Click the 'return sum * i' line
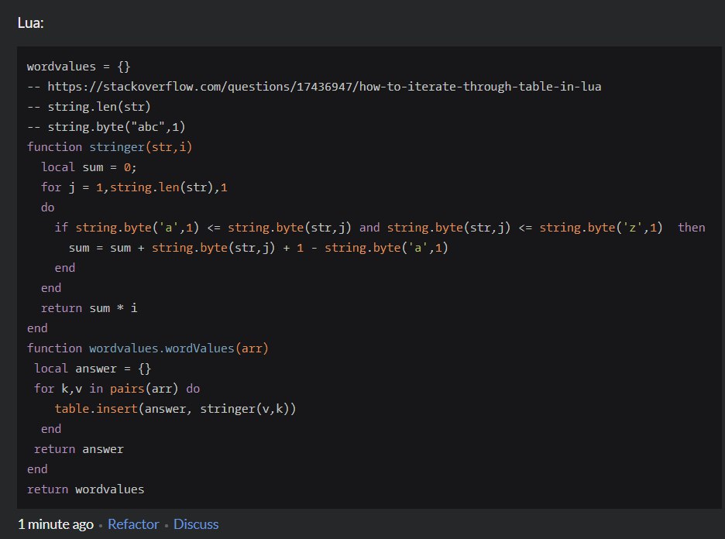This screenshot has width=725, height=539. (x=89, y=308)
